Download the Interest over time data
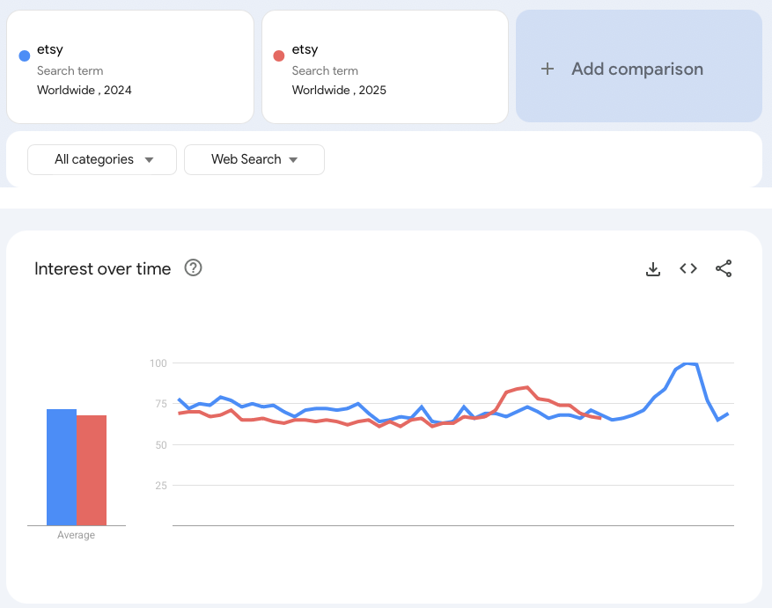Viewport: 772px width, 608px height. pos(653,268)
